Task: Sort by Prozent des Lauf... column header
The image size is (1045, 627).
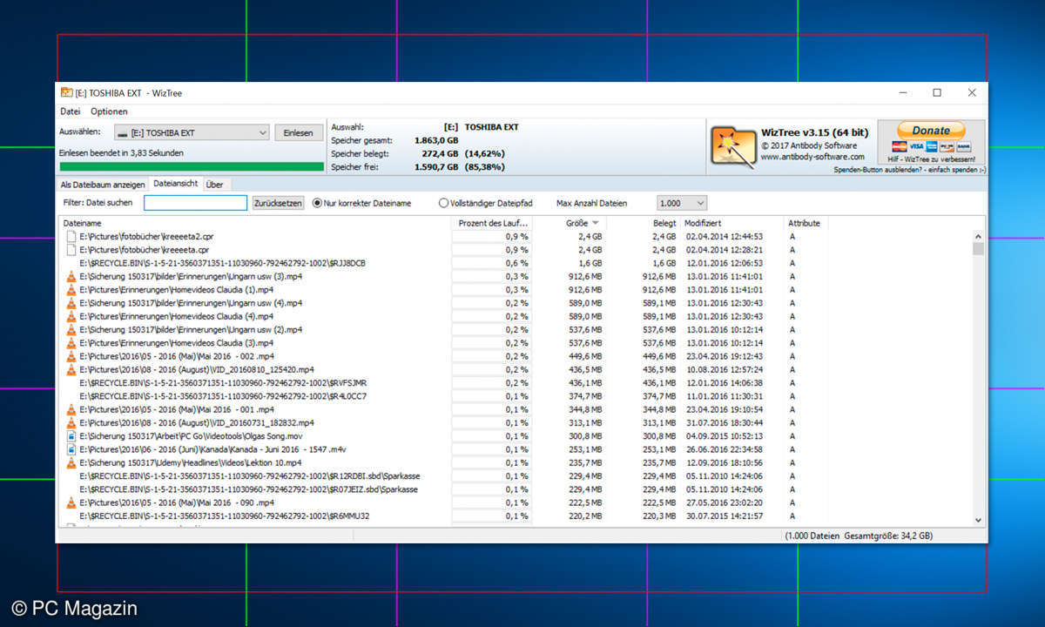Action: click(492, 223)
